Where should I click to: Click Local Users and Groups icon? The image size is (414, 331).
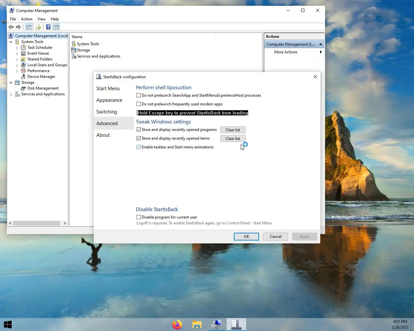pyautogui.click(x=23, y=65)
